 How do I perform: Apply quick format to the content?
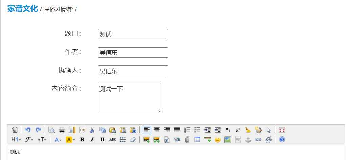[258, 130]
